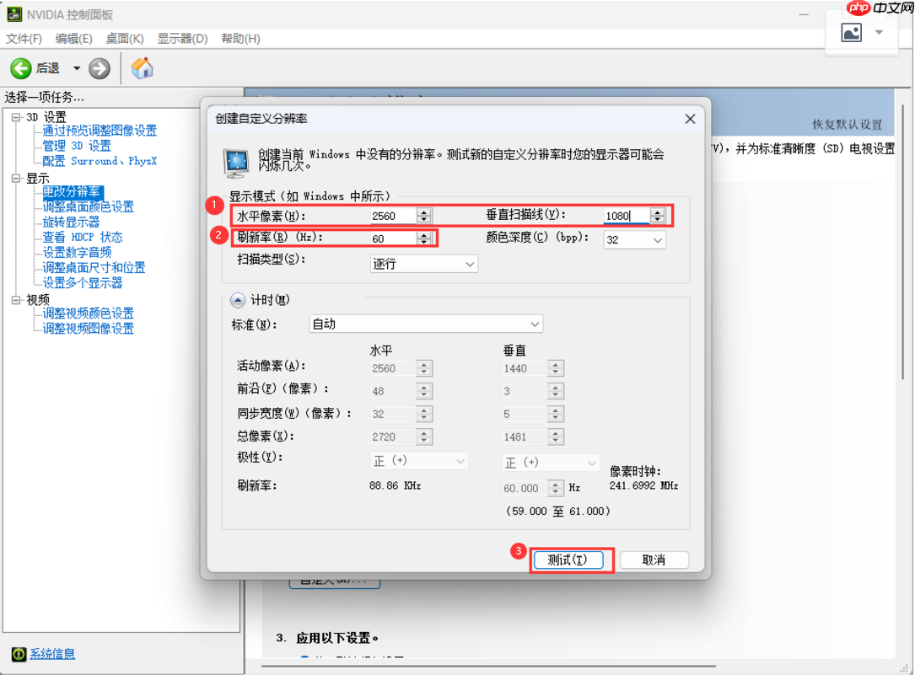Image resolution: width=915 pixels, height=675 pixels.
Task: Click the home icon on the toolbar
Action: [x=142, y=68]
